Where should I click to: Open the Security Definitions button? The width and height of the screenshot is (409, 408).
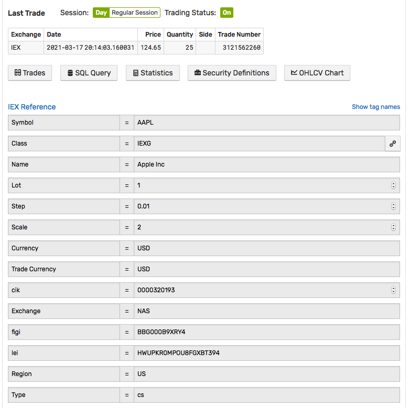coord(232,73)
